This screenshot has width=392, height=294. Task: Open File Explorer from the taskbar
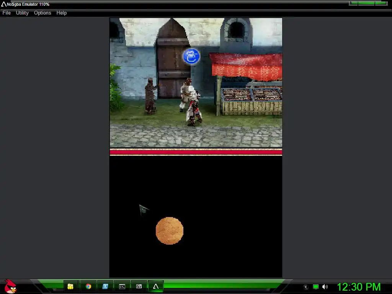[70, 286]
